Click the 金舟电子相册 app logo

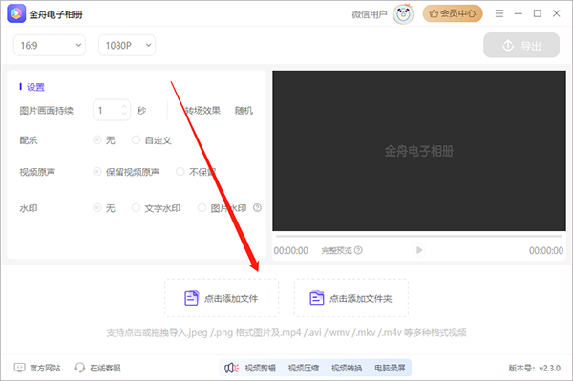pos(16,14)
